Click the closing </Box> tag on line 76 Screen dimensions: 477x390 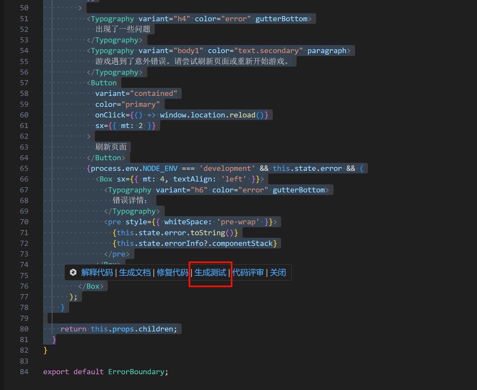(91, 286)
